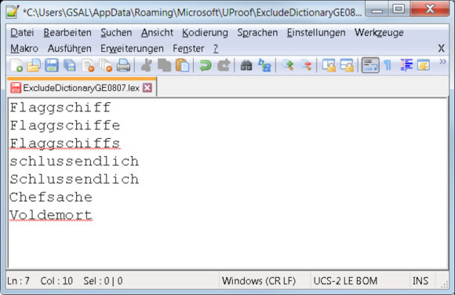455x295 pixels.
Task: Click Windows (CR LF) line ending field
Action: pyautogui.click(x=259, y=281)
